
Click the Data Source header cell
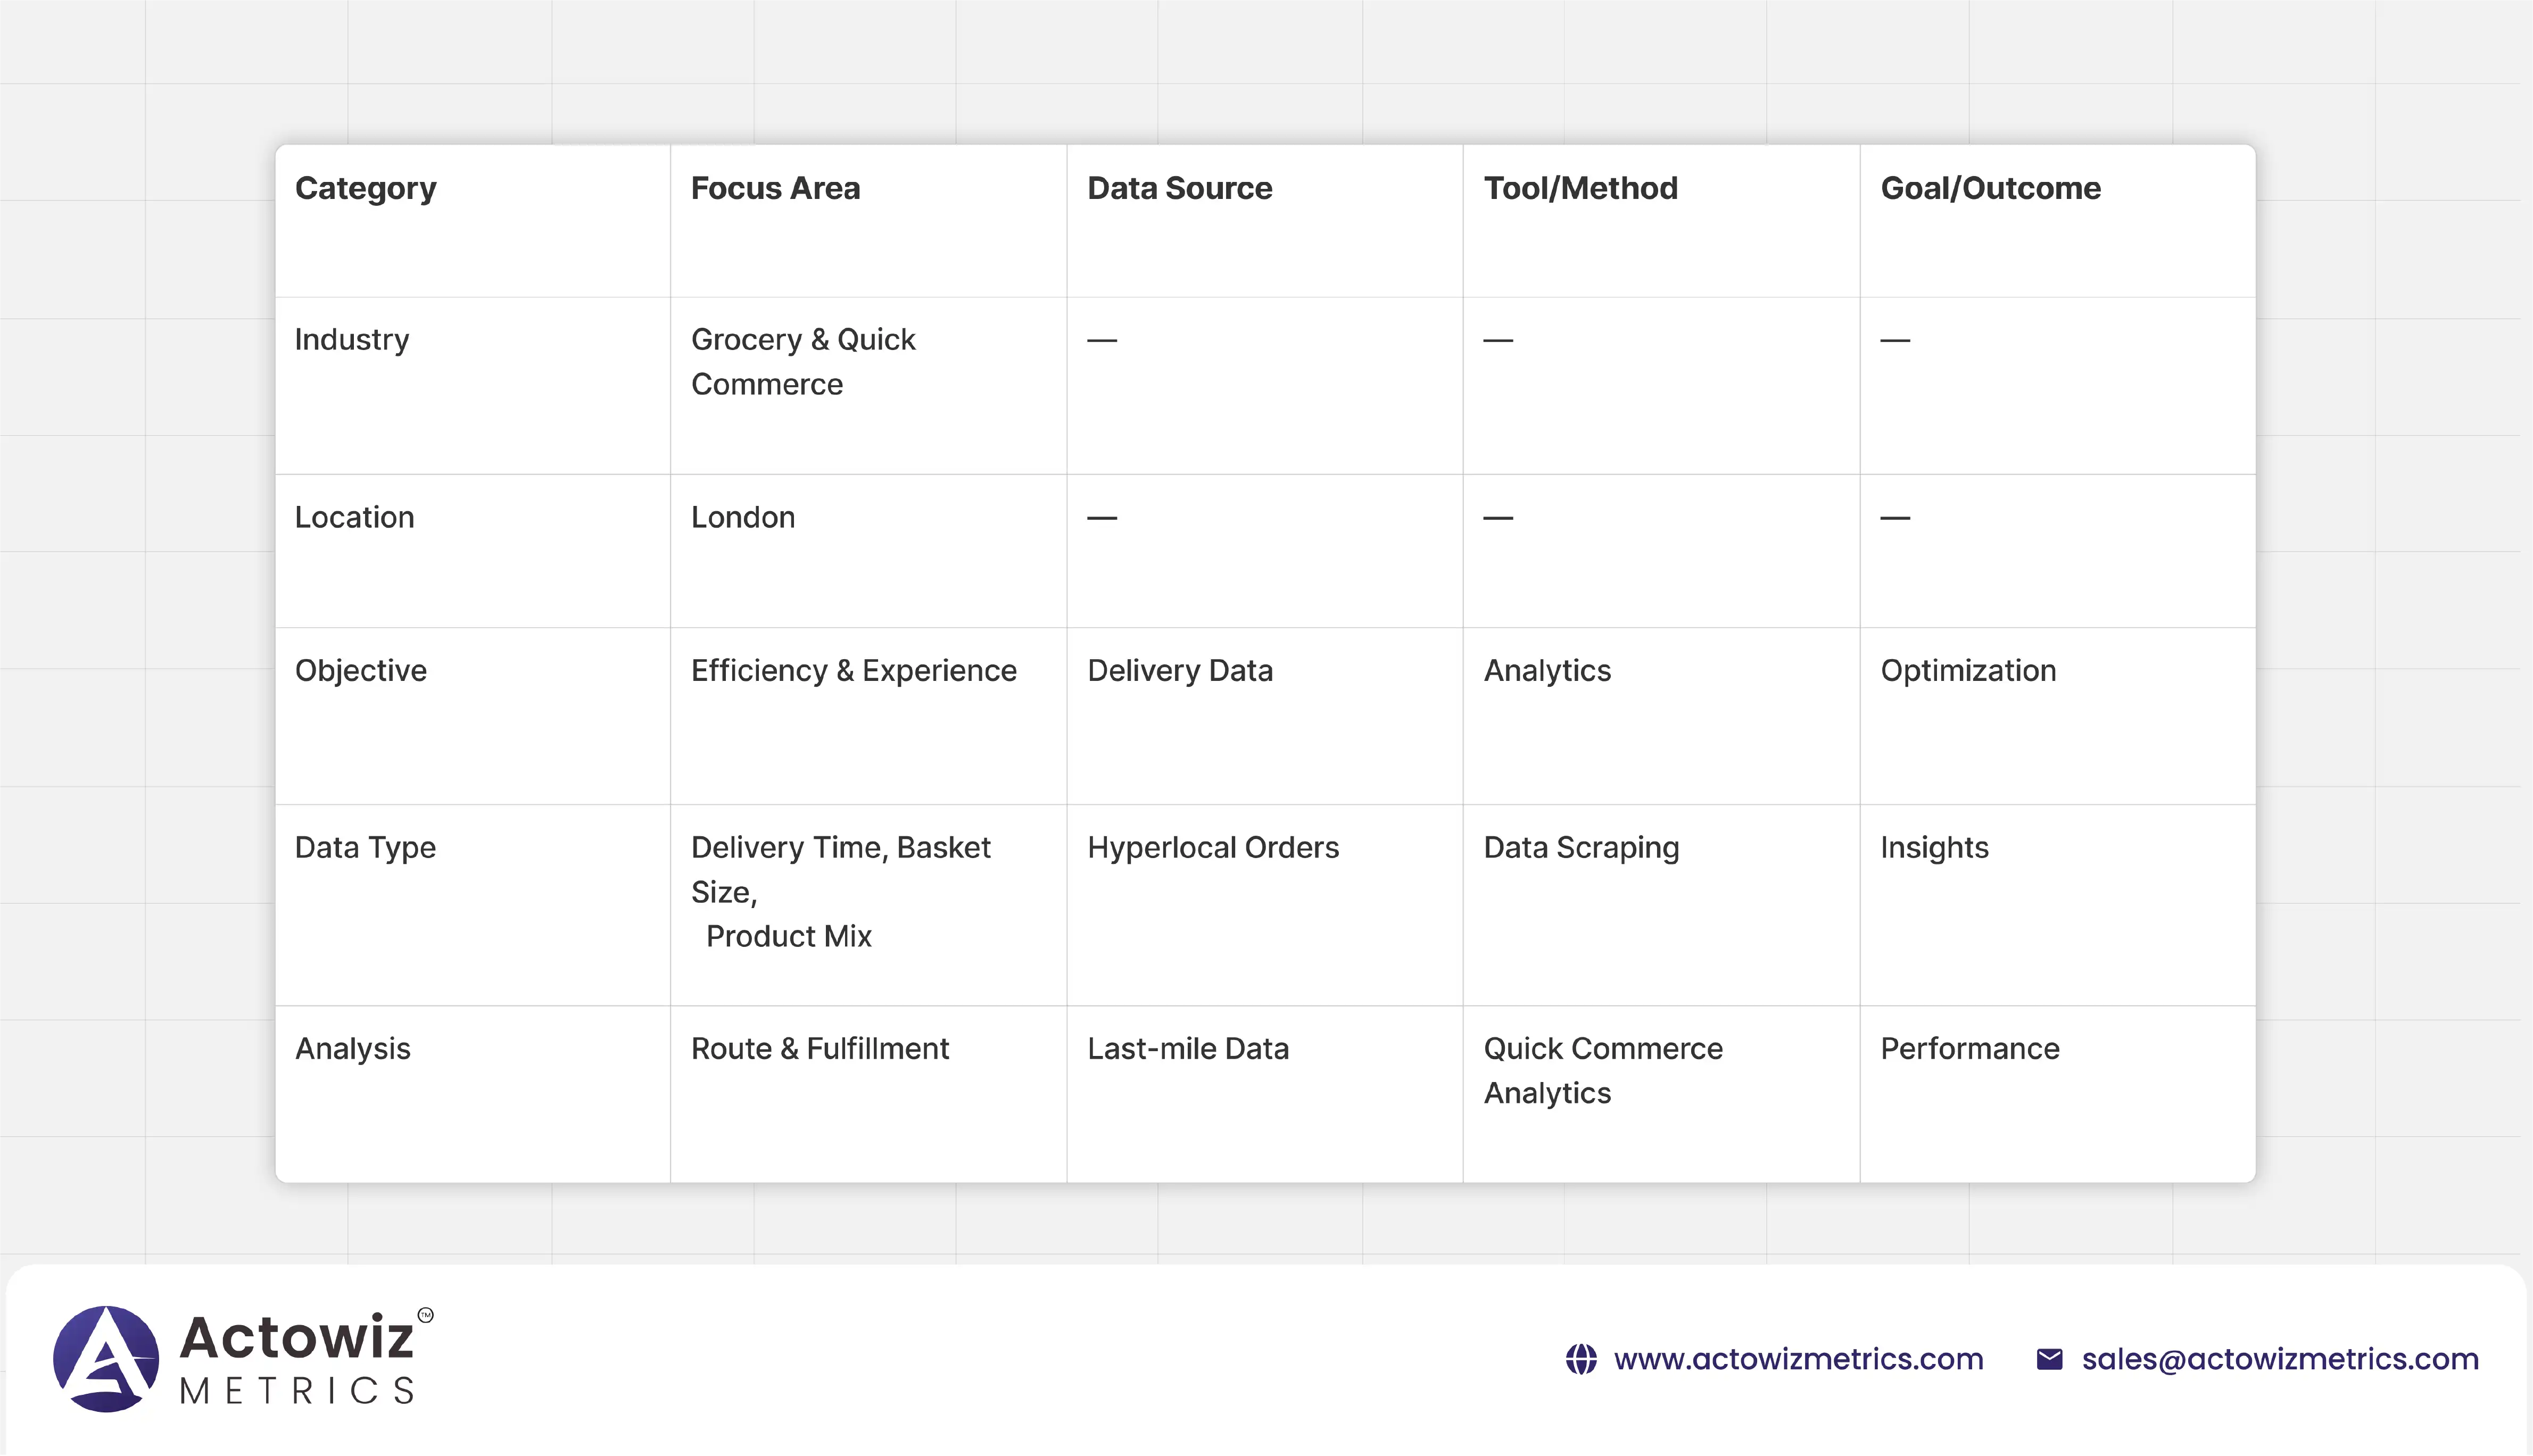(x=1179, y=188)
